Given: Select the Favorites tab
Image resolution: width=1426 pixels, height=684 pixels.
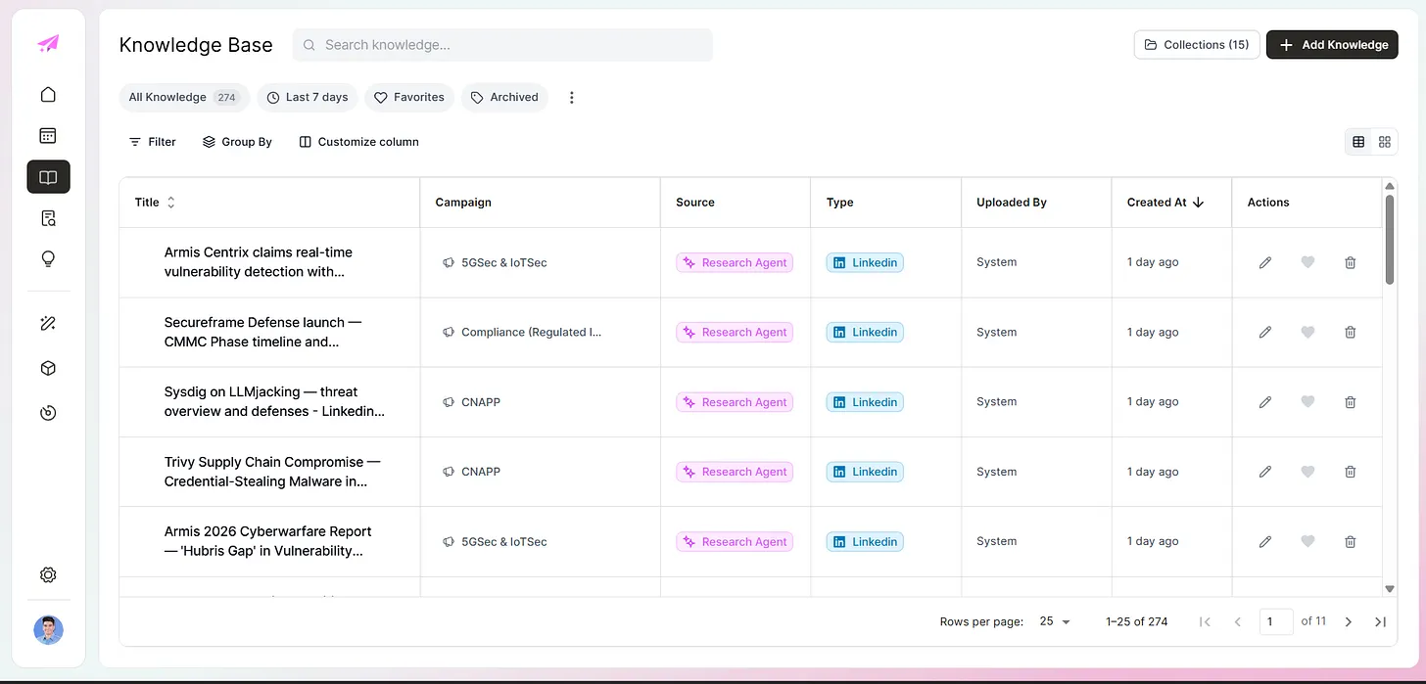Looking at the screenshot, I should (x=409, y=97).
